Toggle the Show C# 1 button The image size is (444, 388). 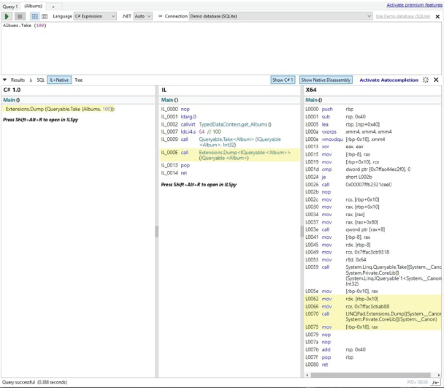coord(282,80)
